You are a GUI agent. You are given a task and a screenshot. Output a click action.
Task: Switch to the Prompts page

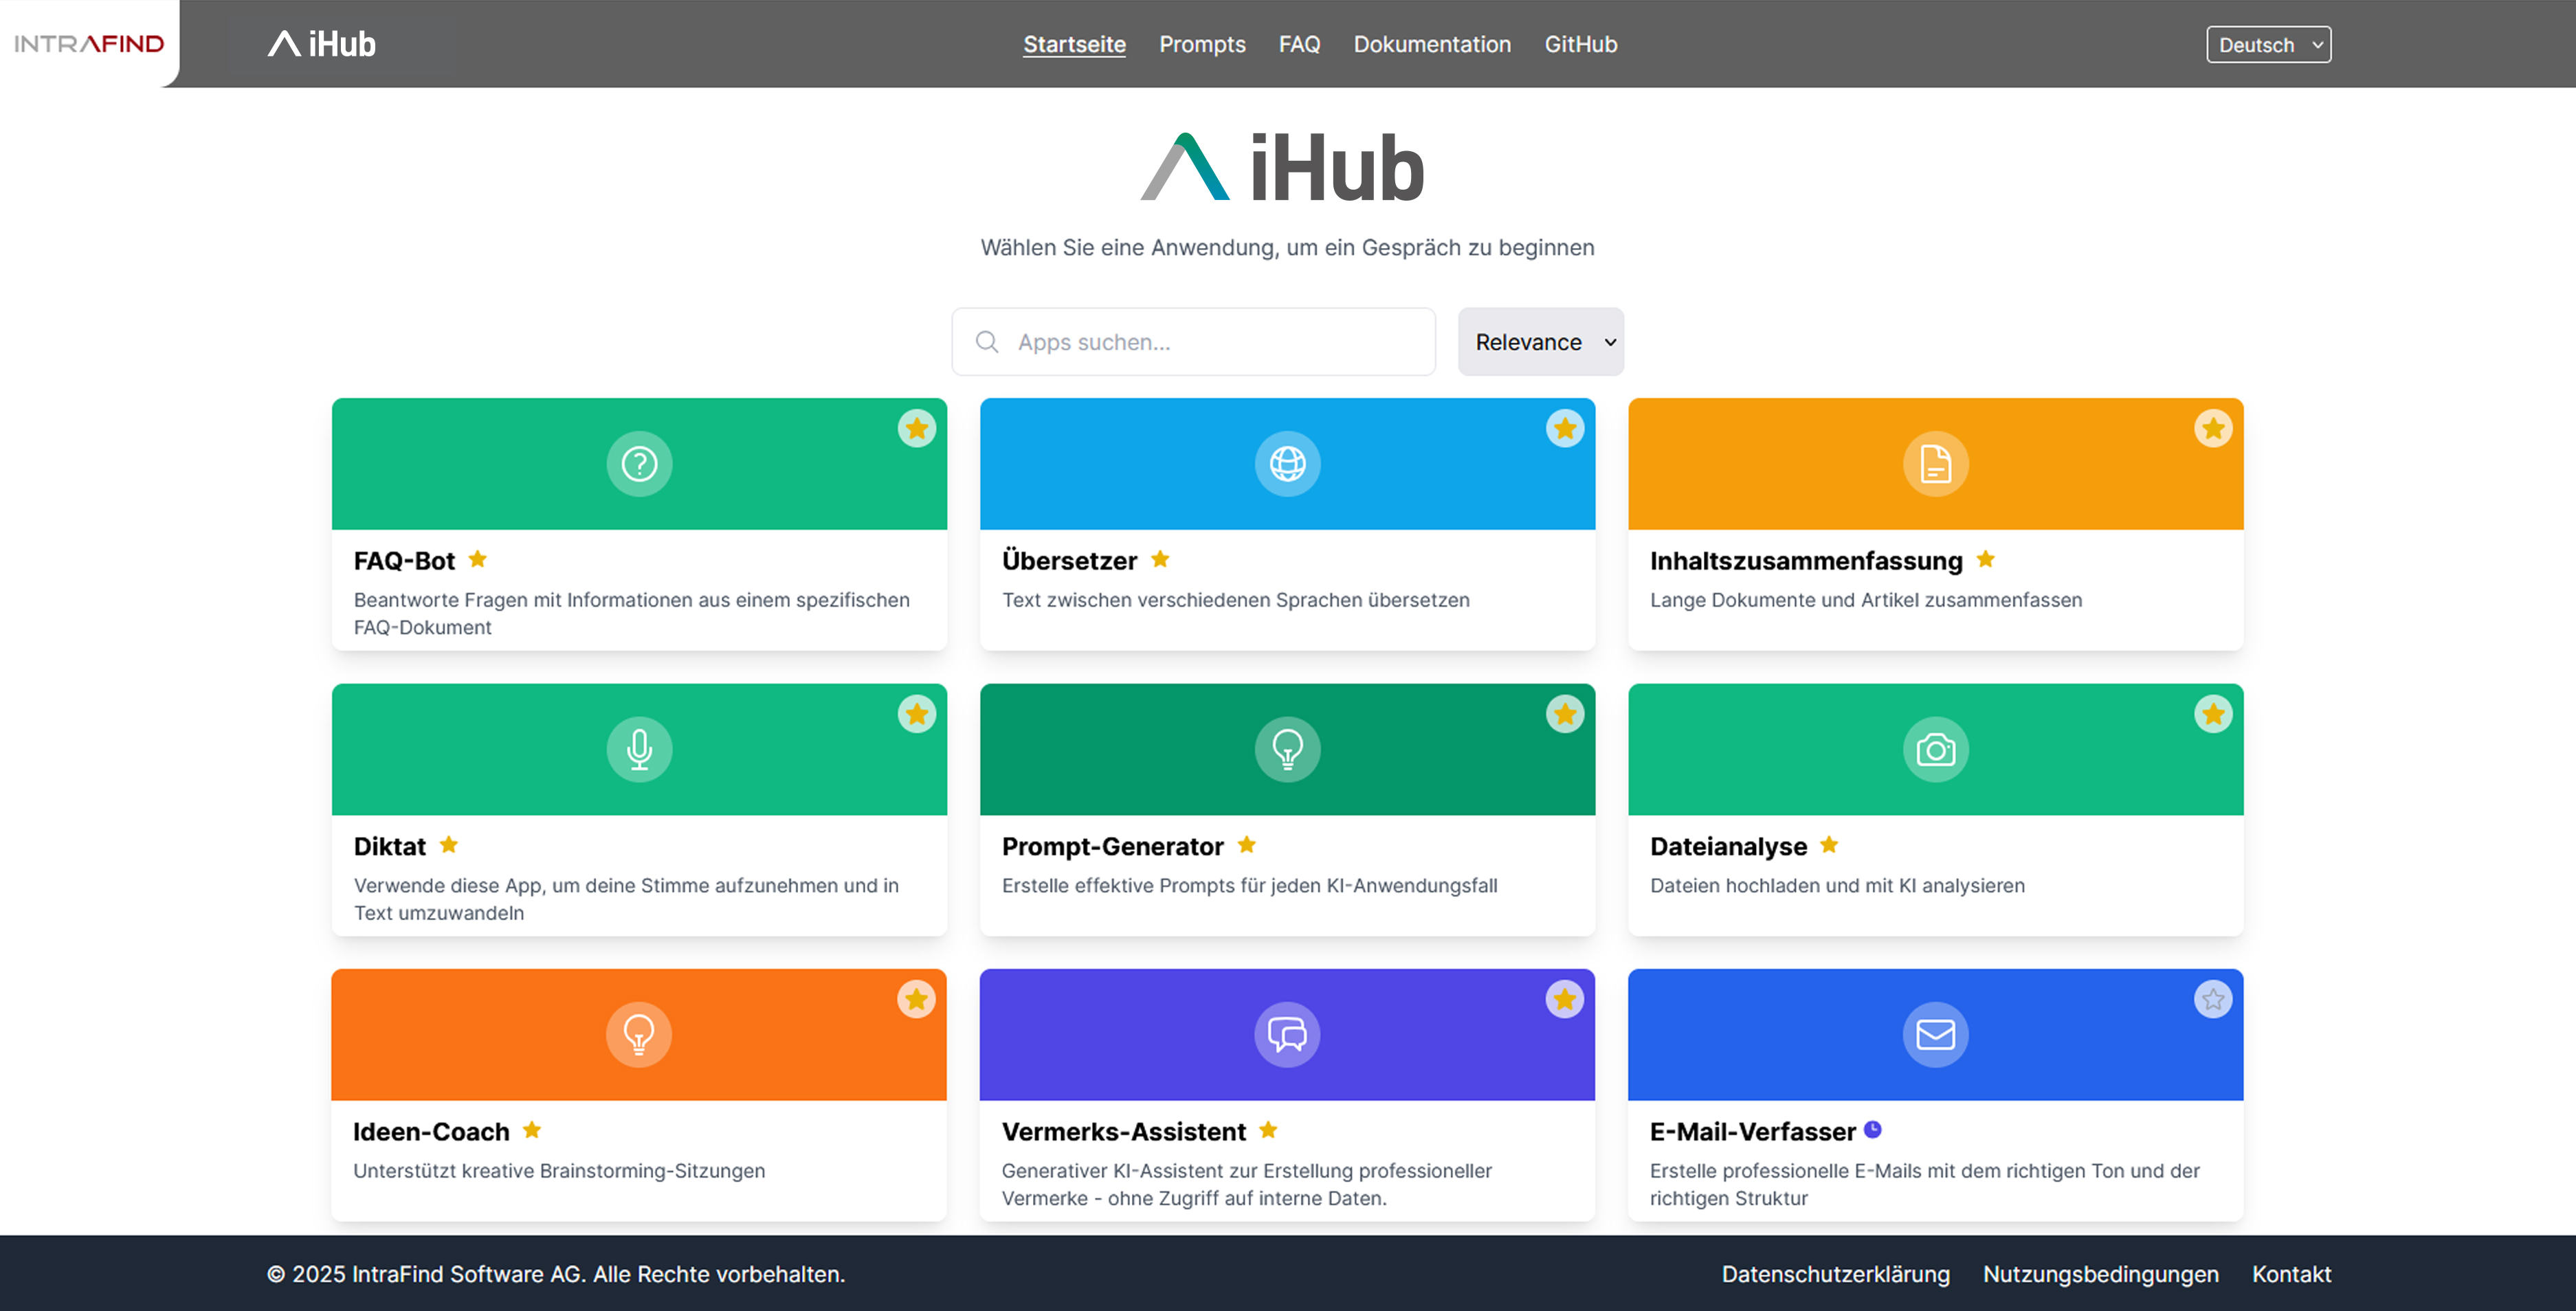click(x=1202, y=44)
